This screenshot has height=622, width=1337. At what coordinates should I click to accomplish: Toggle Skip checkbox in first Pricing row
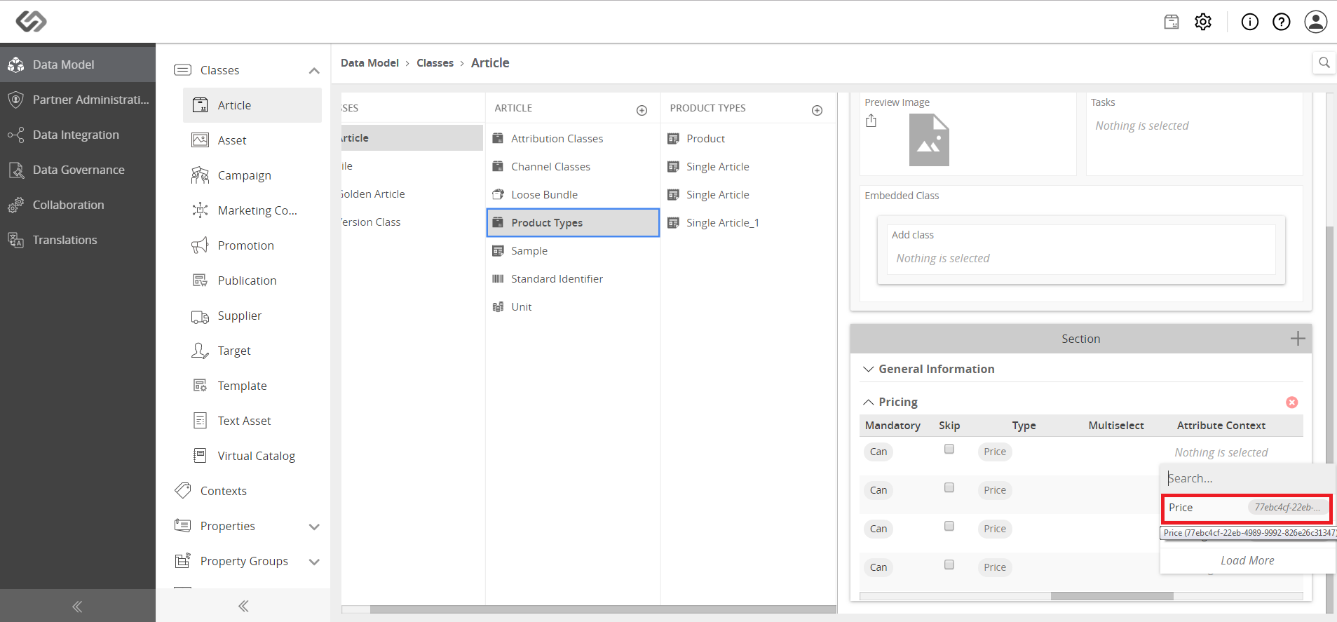[x=949, y=449]
